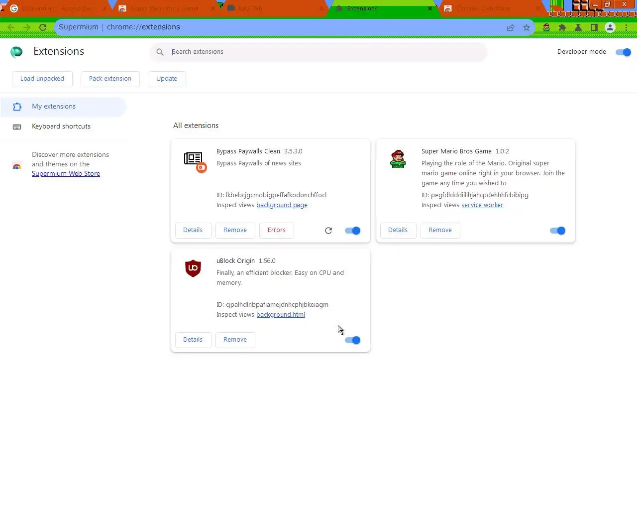This screenshot has width=637, height=510.
Task: Disable the Bypass Paywalls Clean extension
Action: 352,231
